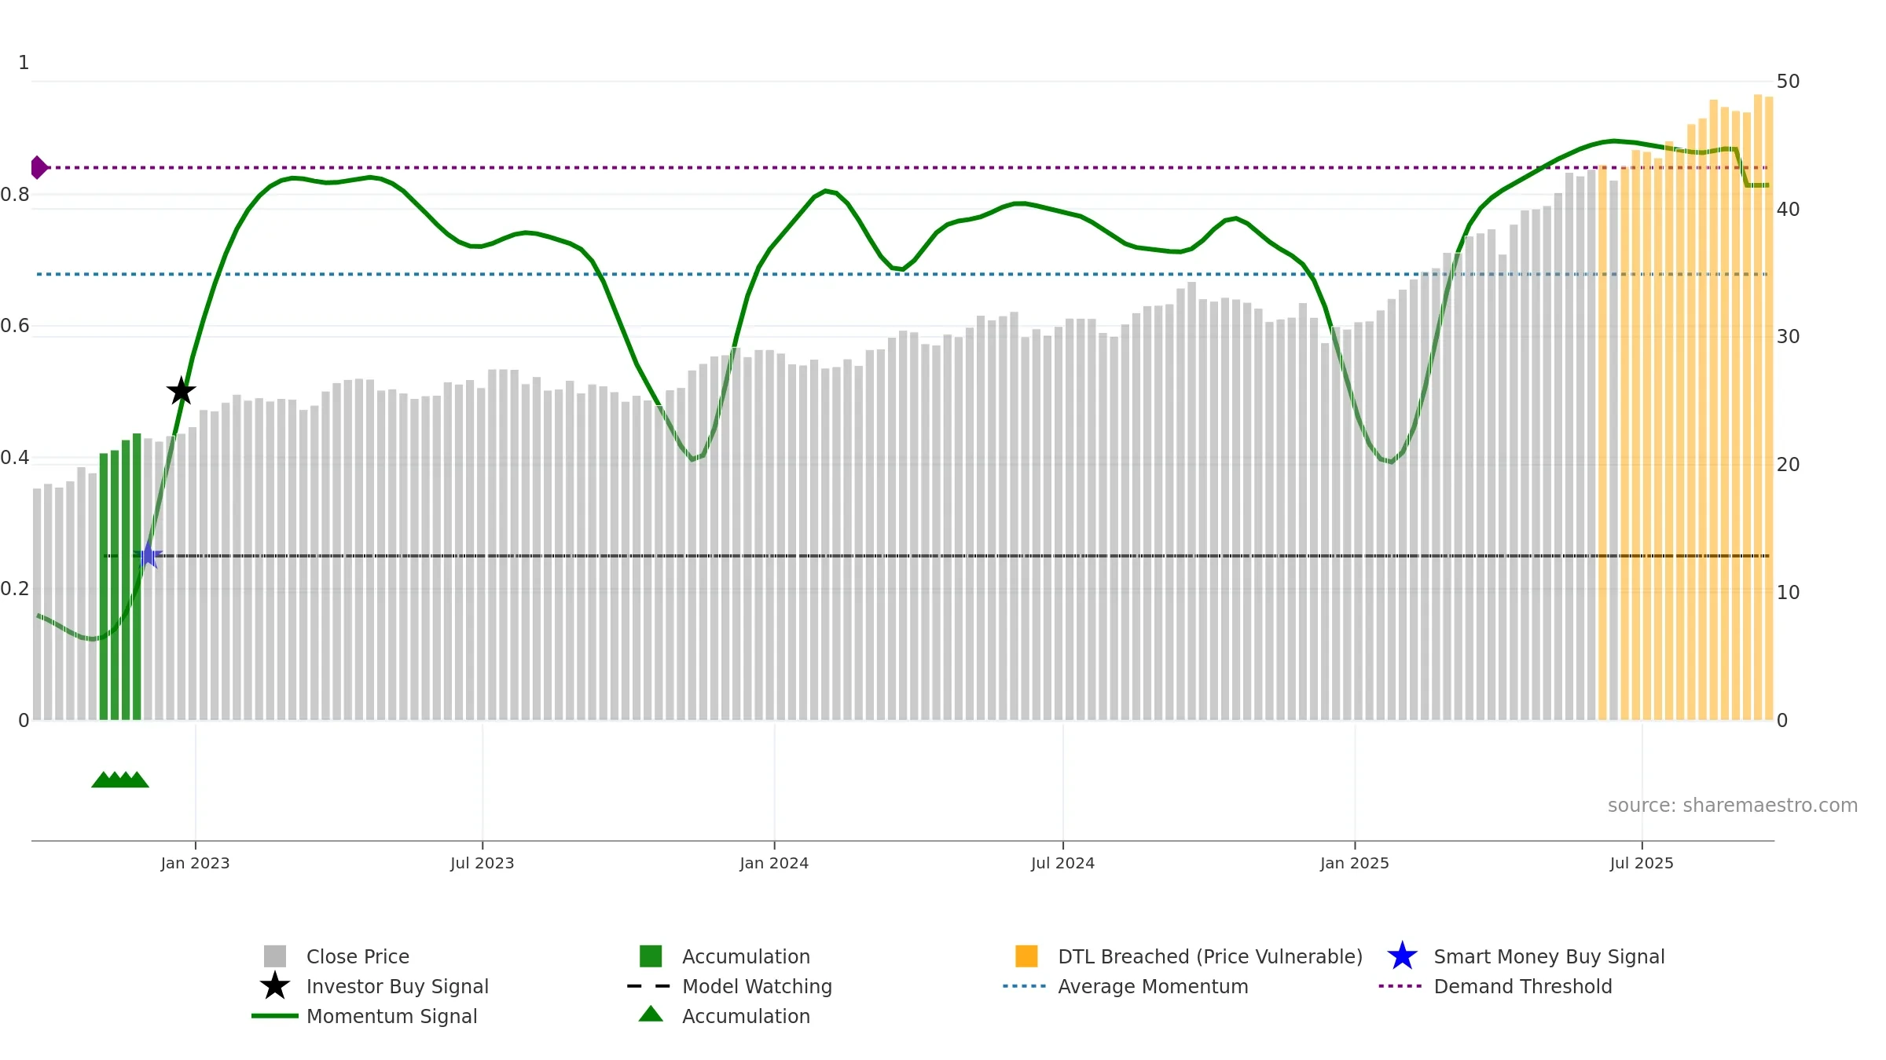The image size is (1886, 1060).
Task: Click the blue star marker on the chart
Action: (148, 555)
